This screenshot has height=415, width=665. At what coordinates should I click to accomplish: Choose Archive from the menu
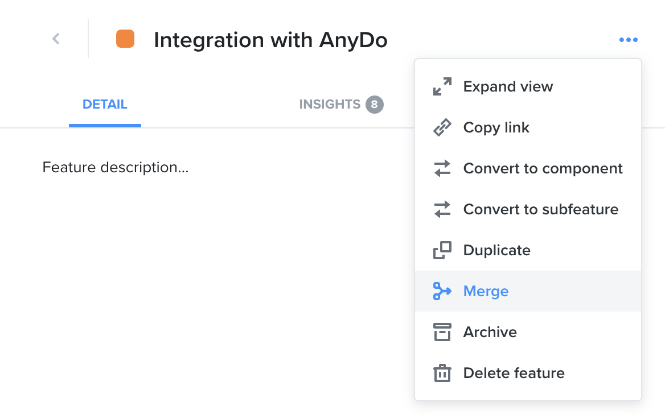click(x=528, y=332)
